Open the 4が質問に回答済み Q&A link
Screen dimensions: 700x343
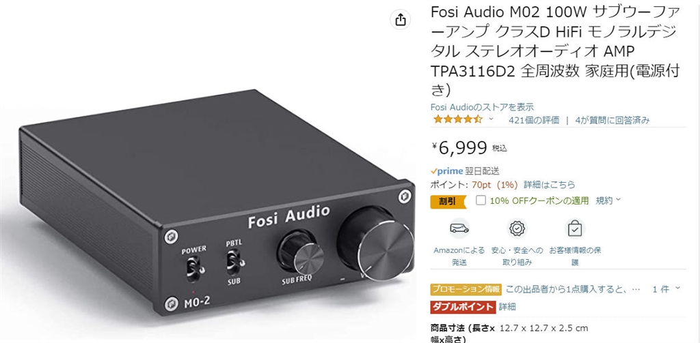coord(612,120)
